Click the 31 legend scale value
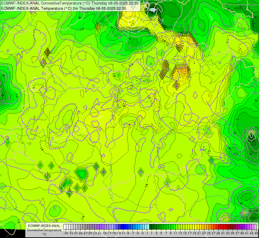This screenshot has width=259, height=238. point(223,234)
